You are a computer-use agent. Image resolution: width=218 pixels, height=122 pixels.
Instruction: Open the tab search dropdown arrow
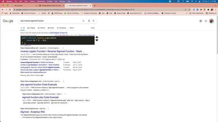(216, 5)
